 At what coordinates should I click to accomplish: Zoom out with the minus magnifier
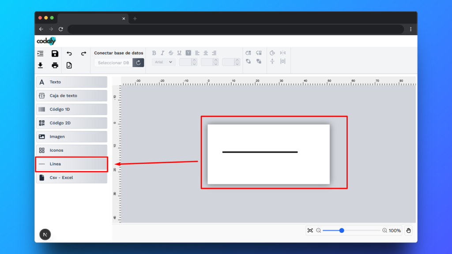pyautogui.click(x=319, y=230)
